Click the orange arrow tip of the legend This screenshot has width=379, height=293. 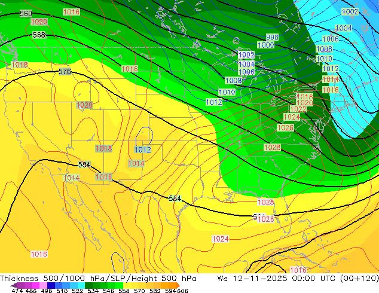[178, 285]
